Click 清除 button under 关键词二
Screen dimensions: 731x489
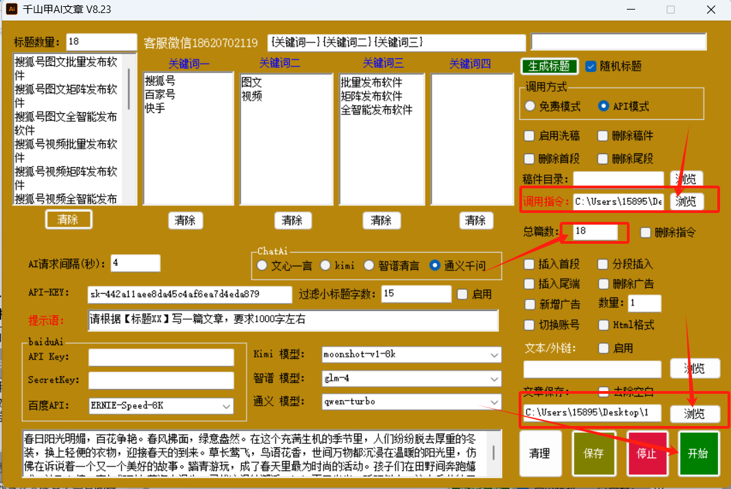(x=293, y=221)
